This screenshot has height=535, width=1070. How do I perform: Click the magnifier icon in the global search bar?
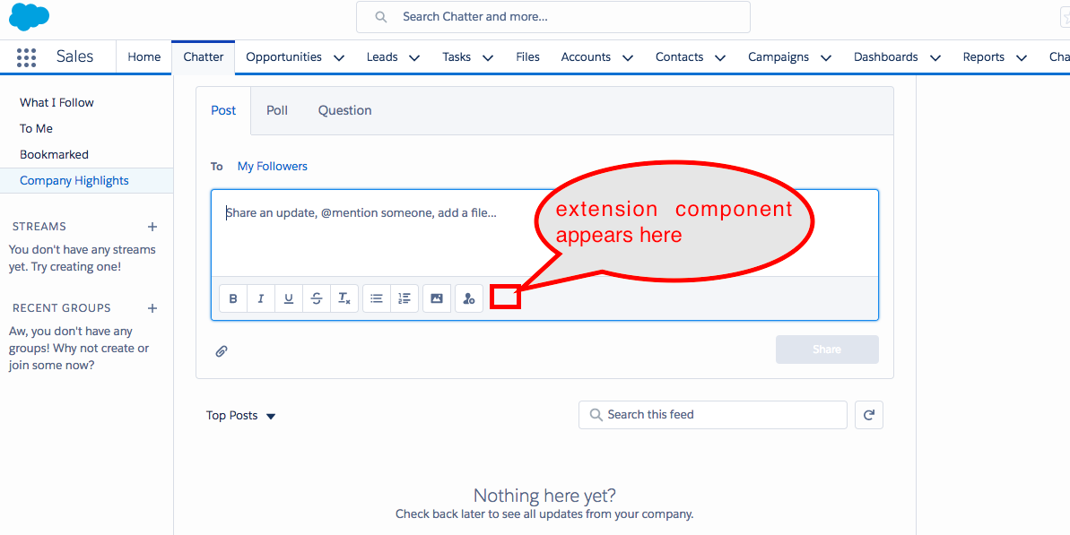click(381, 17)
